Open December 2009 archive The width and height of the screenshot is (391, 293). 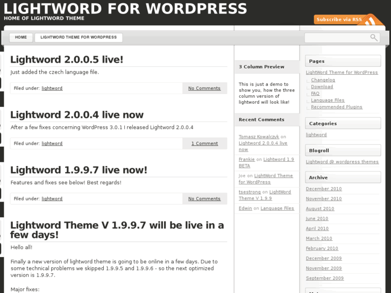tap(324, 259)
